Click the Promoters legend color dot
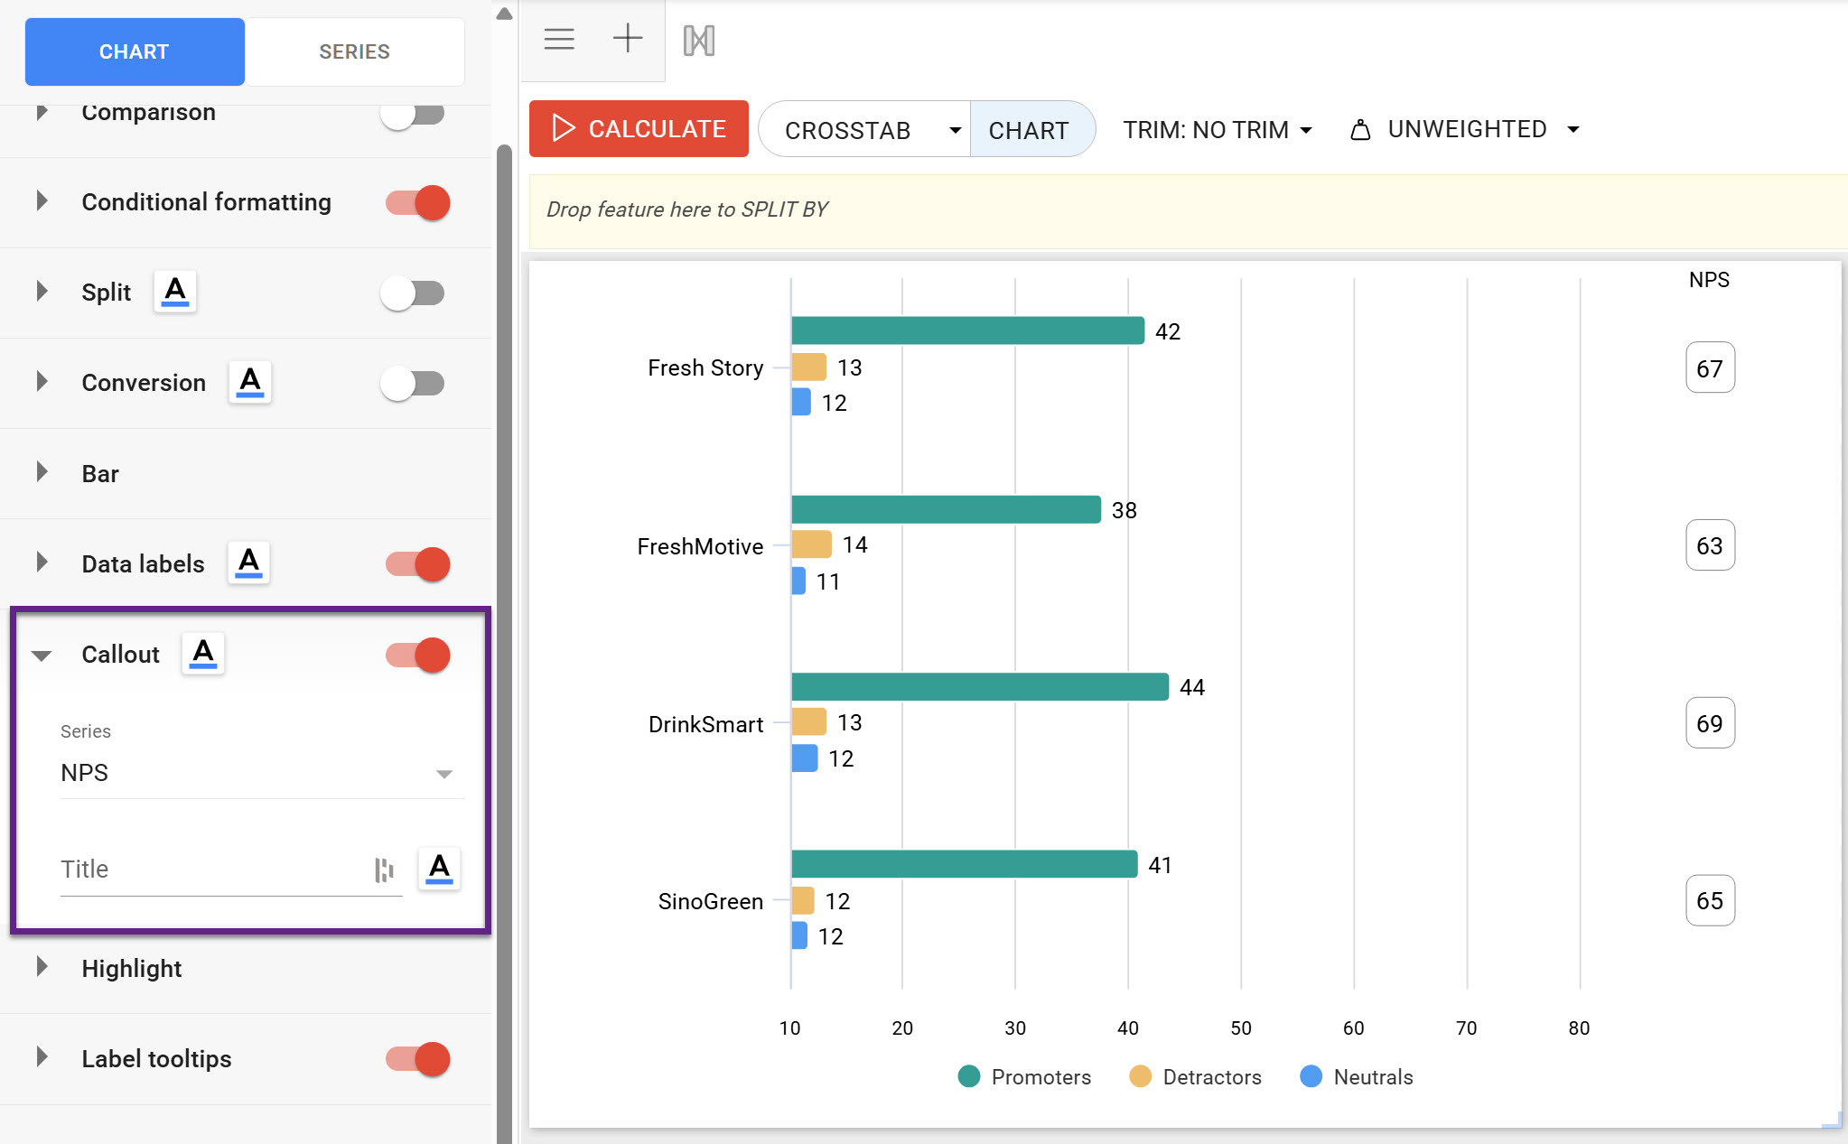Viewport: 1848px width, 1144px height. pos(968,1076)
